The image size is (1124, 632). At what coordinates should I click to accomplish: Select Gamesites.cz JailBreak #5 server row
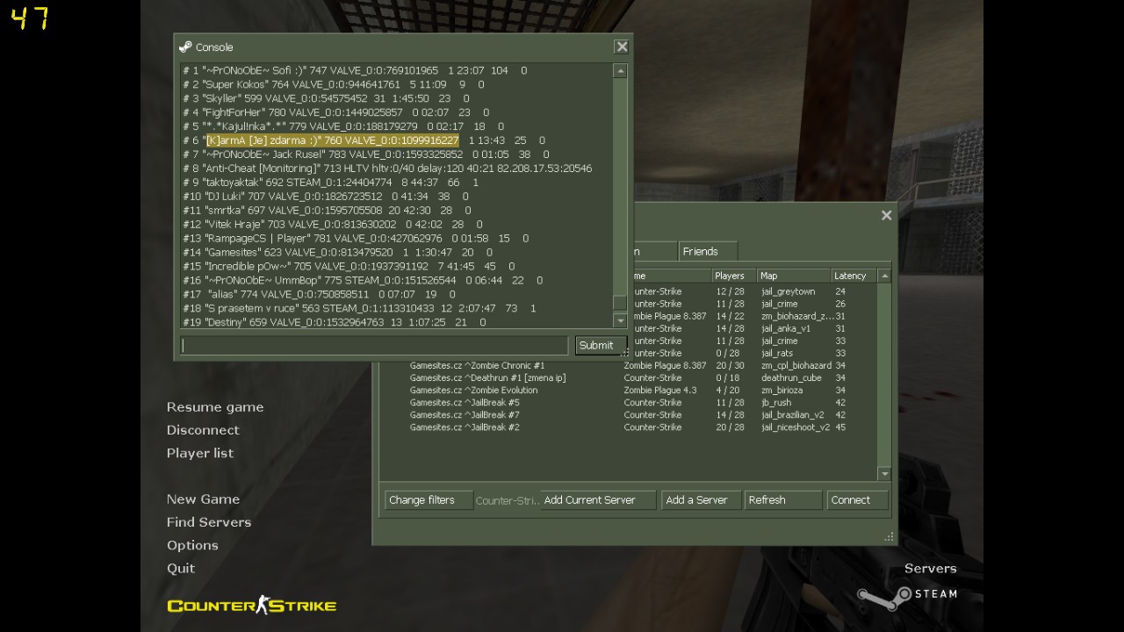pos(628,403)
